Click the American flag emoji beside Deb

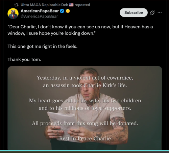click(71, 5)
